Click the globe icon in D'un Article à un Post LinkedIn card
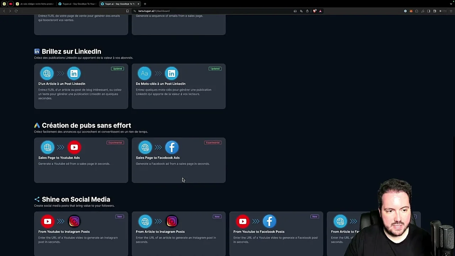This screenshot has height=256, width=455. point(47,73)
